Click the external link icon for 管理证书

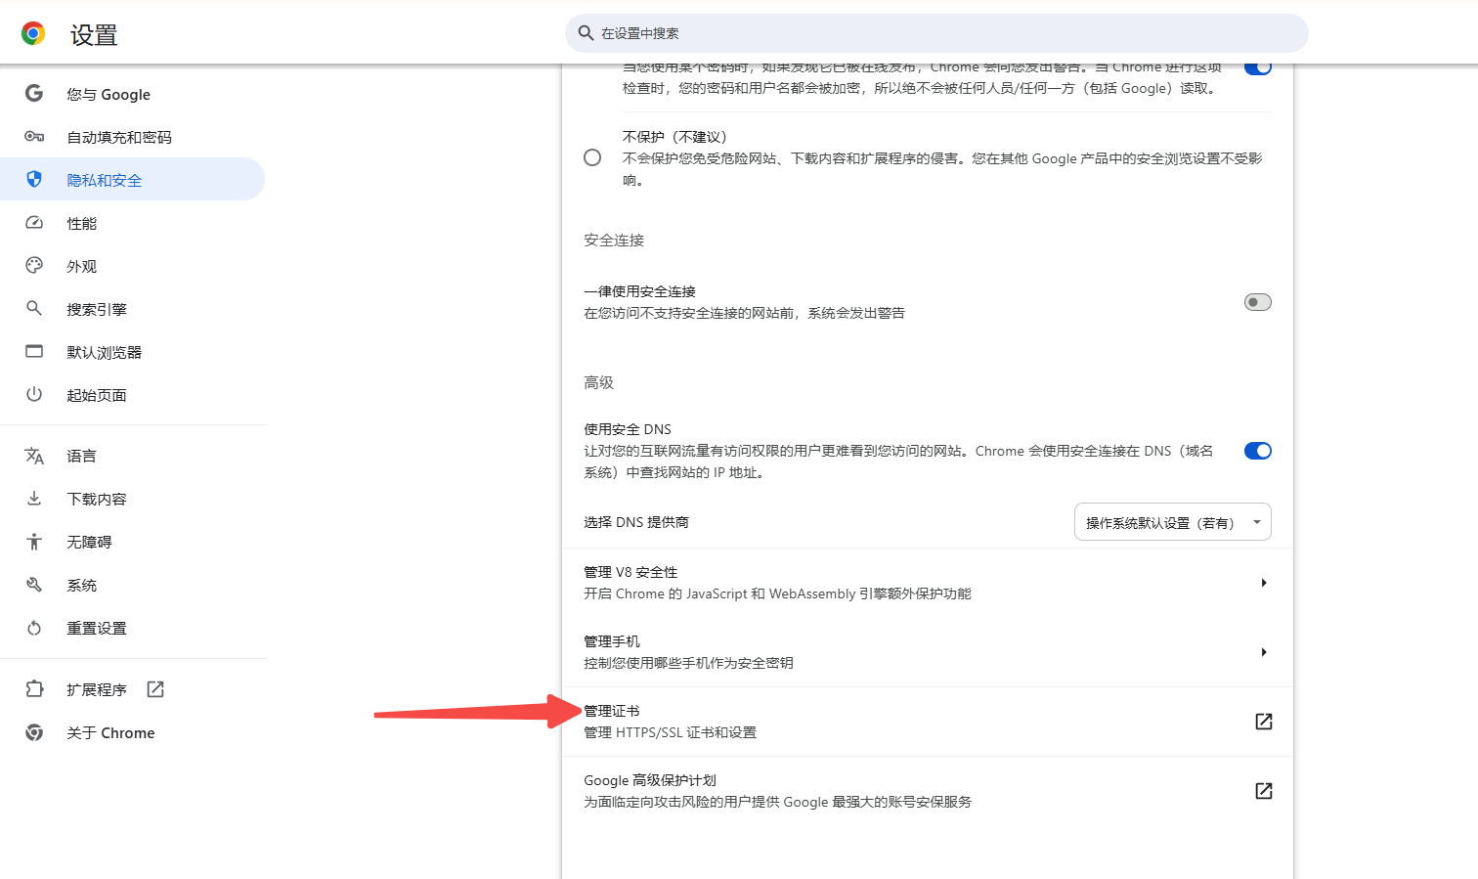click(1264, 722)
